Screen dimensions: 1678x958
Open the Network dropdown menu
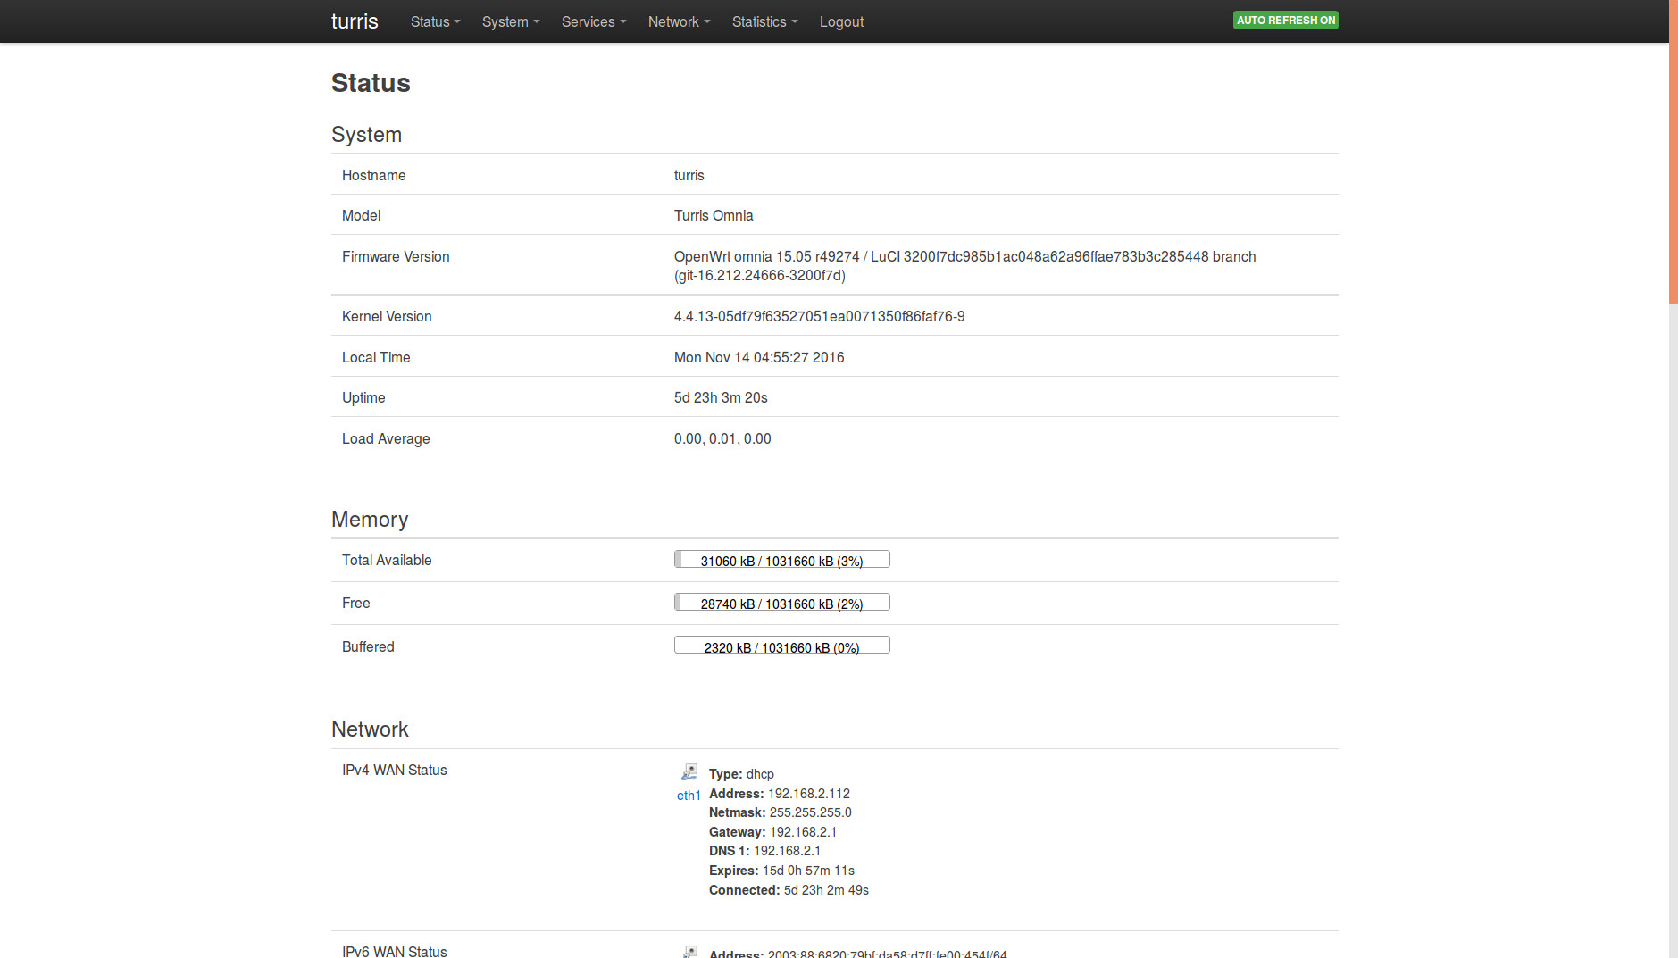pos(679,21)
